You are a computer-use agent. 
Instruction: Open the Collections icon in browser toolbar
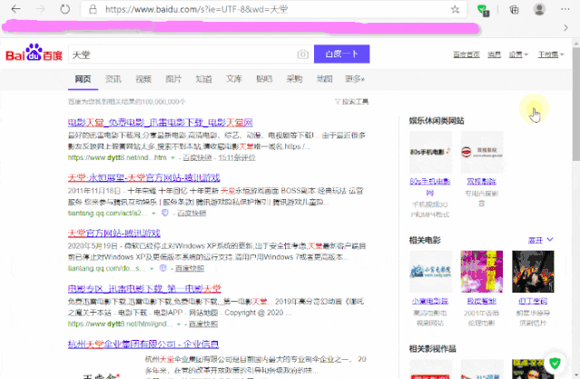tap(514, 9)
